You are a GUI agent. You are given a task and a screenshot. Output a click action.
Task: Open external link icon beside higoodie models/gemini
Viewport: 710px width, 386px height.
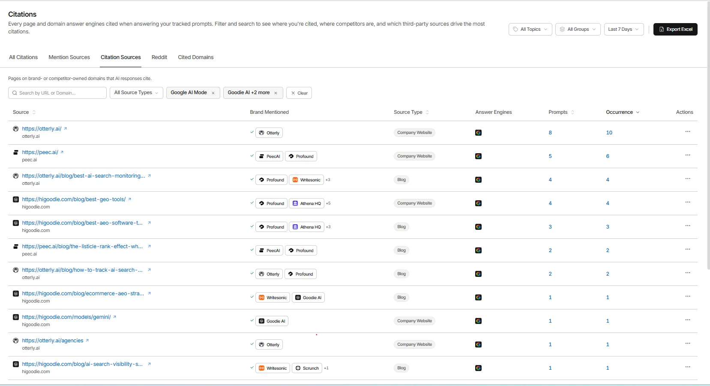pos(114,317)
